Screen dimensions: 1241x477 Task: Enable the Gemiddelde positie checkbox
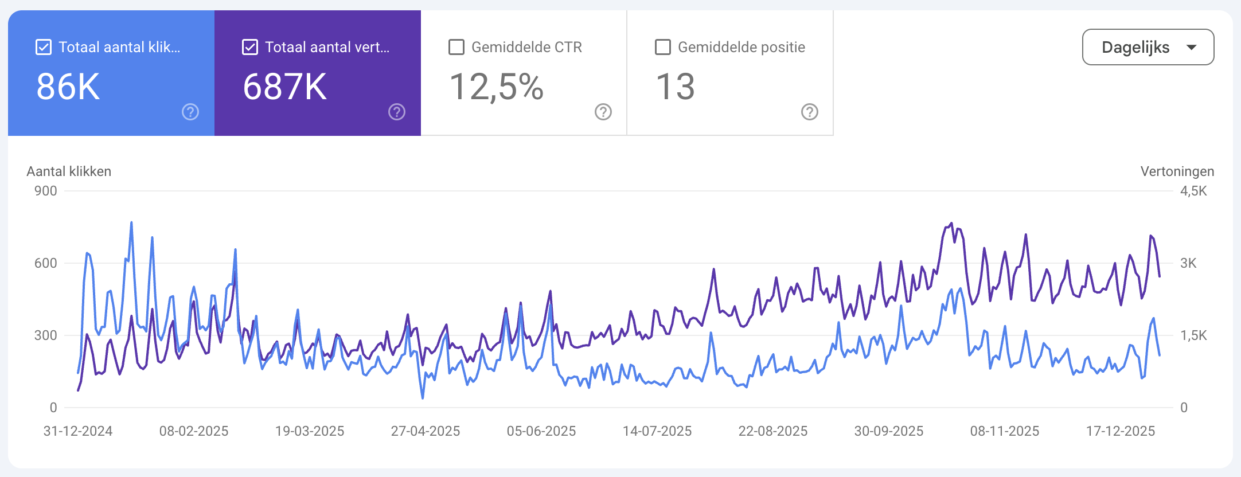pyautogui.click(x=663, y=47)
